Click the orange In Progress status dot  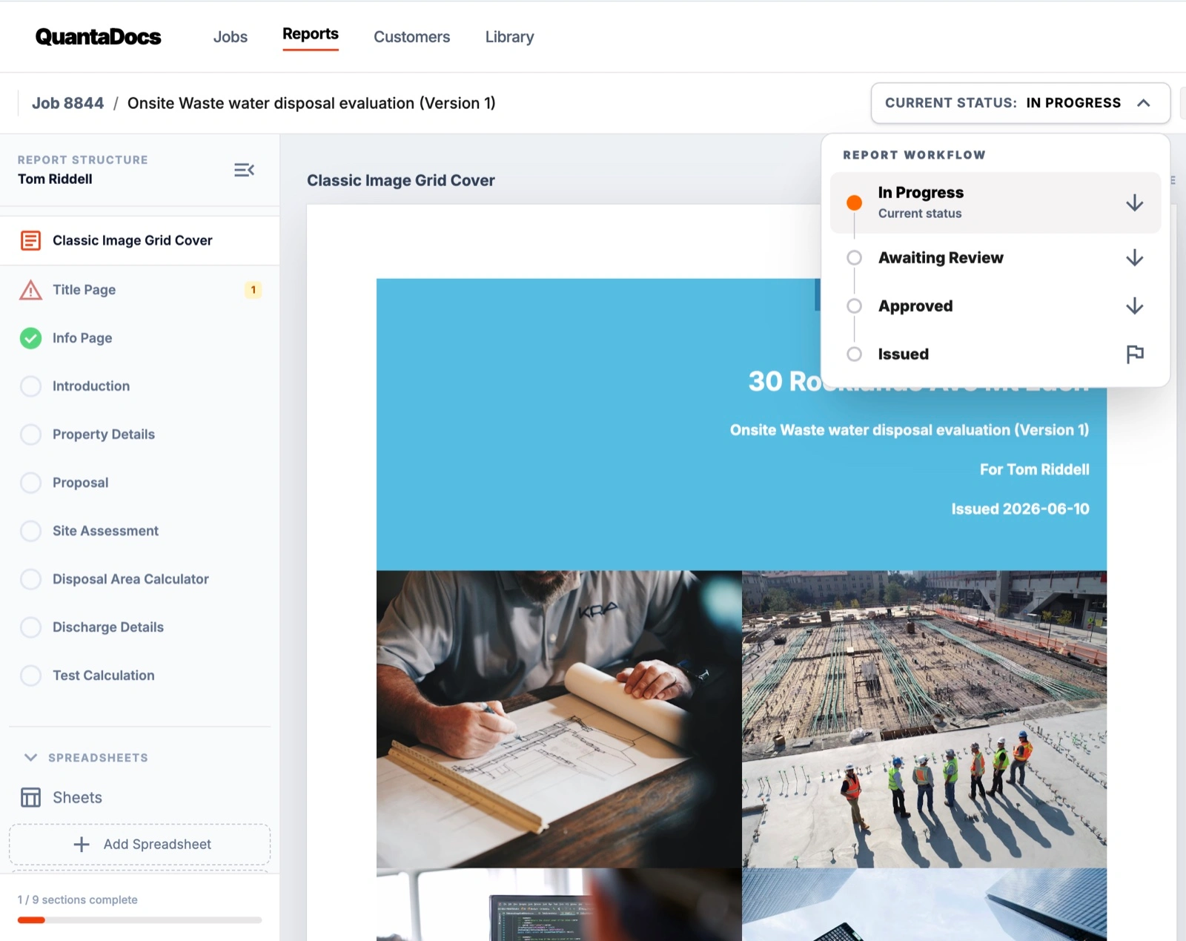[x=854, y=202]
